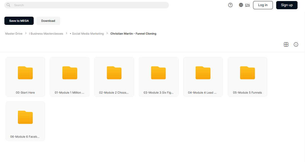Open the 02-Module 2 Choos... folder icon

(114, 73)
